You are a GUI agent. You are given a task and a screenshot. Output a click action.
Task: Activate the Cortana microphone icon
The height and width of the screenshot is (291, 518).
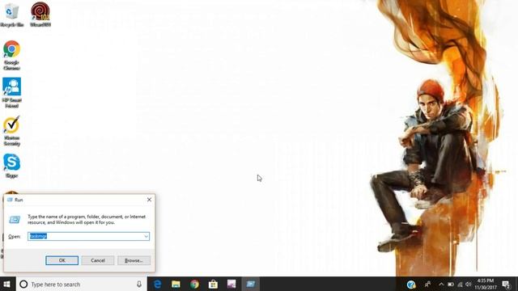tap(139, 284)
